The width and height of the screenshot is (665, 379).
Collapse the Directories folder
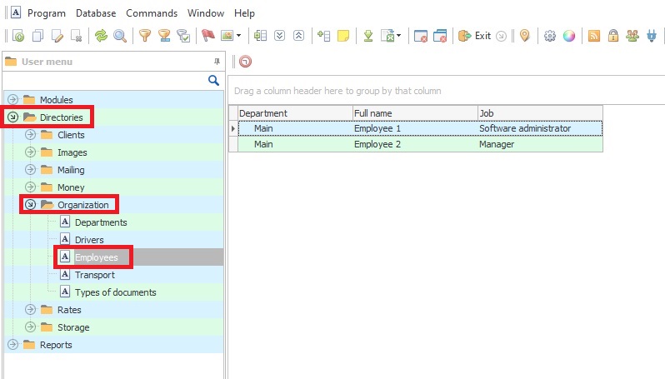pyautogui.click(x=13, y=117)
